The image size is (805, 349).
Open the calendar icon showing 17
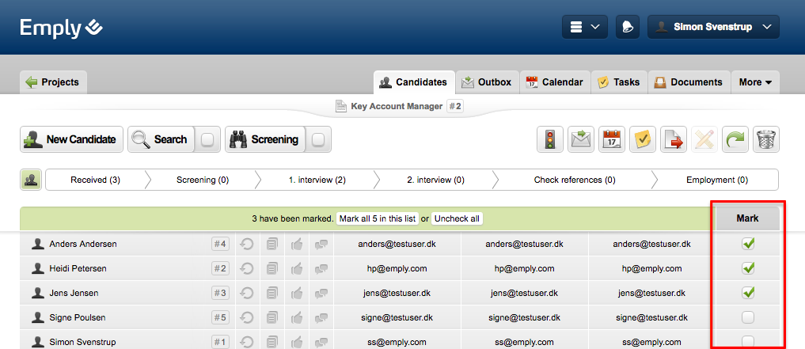(x=611, y=140)
